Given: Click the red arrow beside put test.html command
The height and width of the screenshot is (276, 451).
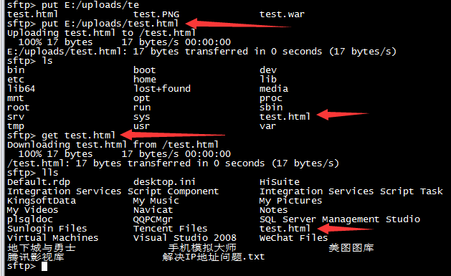Looking at the screenshot, I should 238,23.
